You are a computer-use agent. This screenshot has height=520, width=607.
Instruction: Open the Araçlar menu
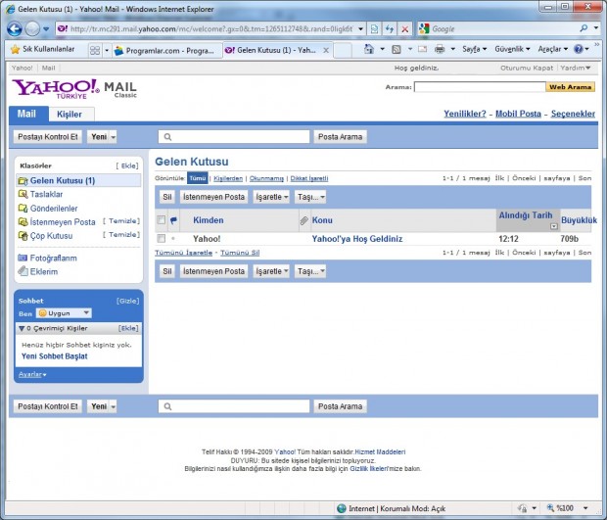(553, 49)
